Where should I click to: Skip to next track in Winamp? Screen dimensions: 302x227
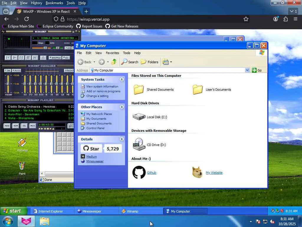pyautogui.click(x=35, y=58)
